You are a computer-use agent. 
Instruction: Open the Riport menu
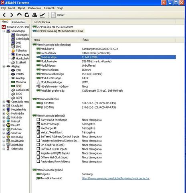click(x=22, y=8)
